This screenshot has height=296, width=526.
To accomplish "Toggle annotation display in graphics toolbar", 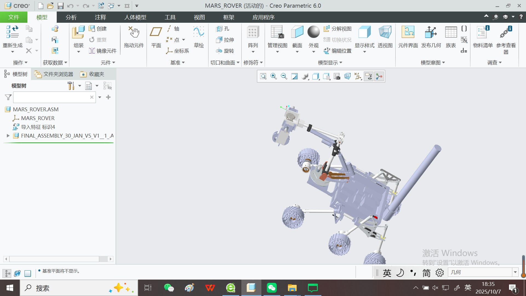I will click(369, 76).
